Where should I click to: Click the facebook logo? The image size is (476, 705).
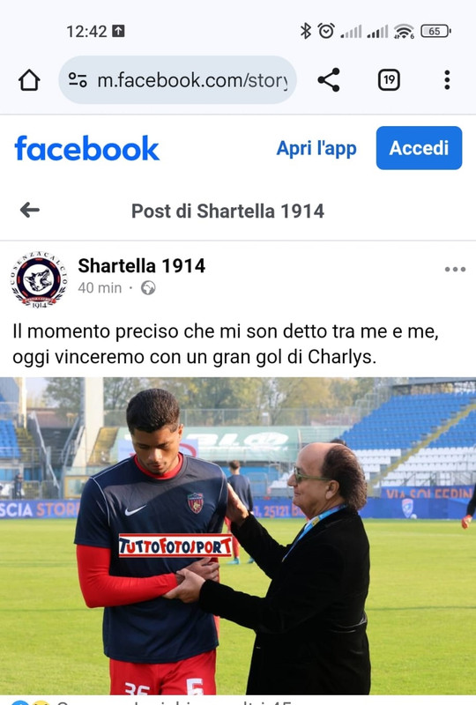point(87,148)
